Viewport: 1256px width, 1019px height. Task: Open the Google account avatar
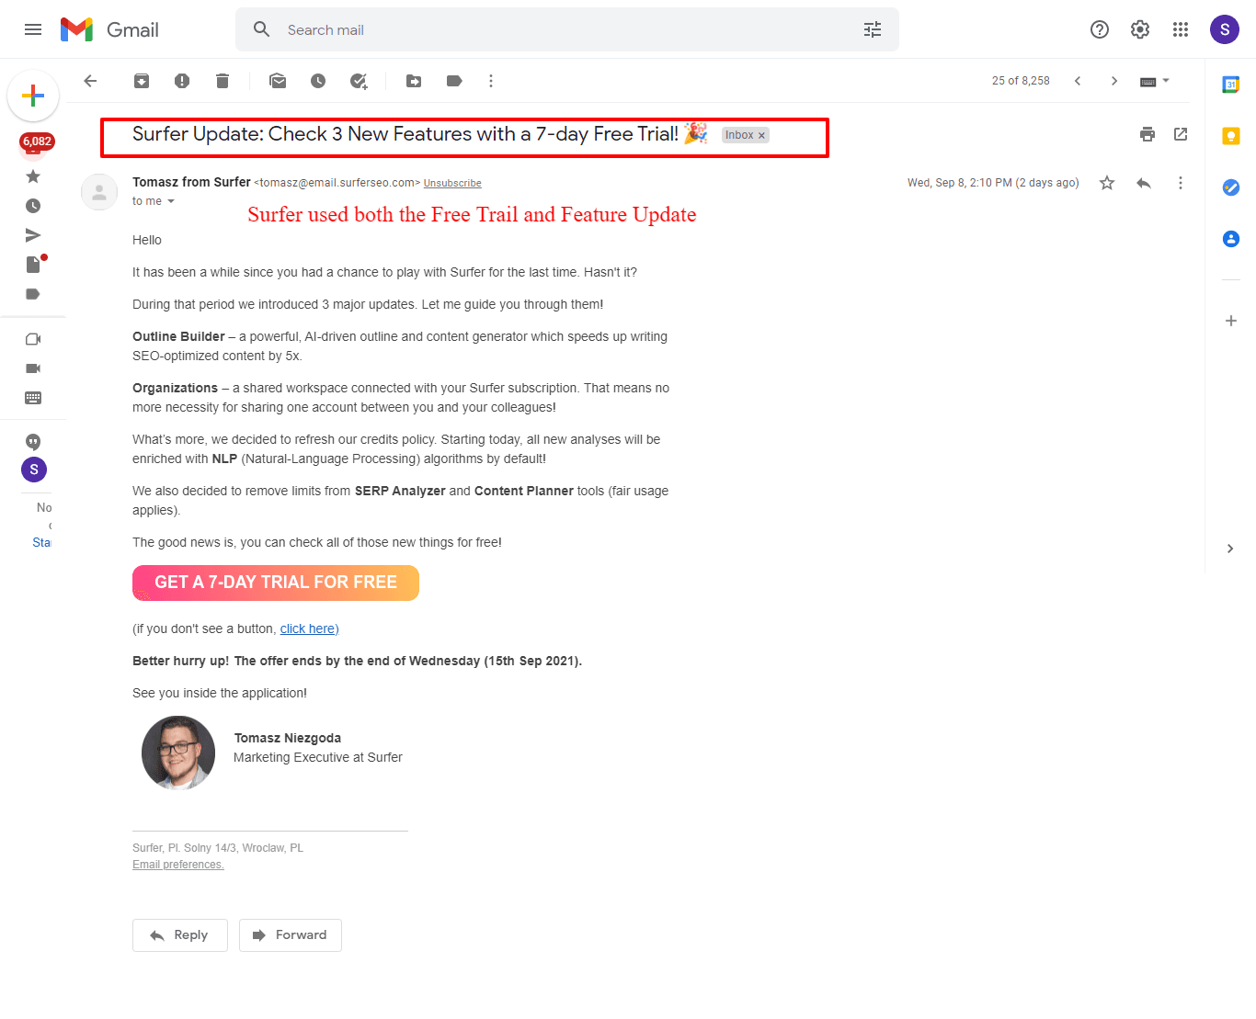tap(1225, 29)
